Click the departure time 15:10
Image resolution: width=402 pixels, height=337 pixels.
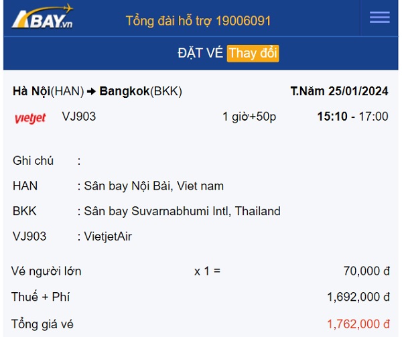(x=332, y=117)
